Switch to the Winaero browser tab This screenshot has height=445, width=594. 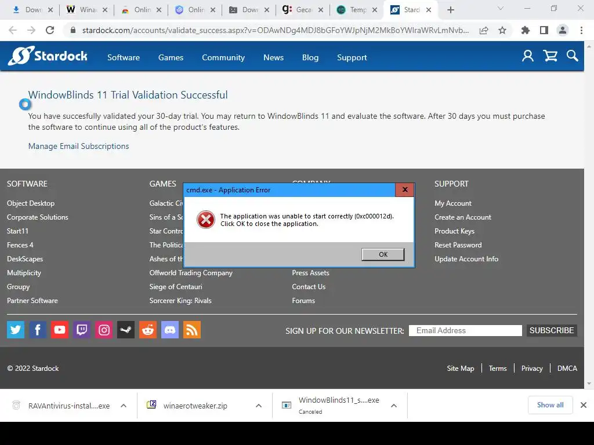click(86, 10)
